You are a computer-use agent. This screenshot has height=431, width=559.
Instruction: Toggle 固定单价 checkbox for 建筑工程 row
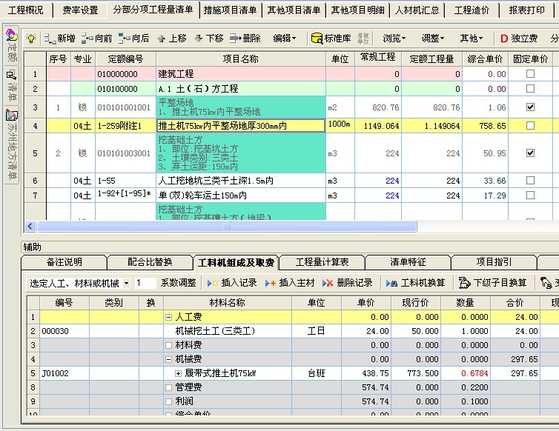(530, 74)
